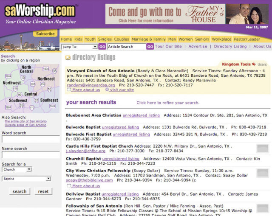
Task: Open the Singles section
Action: pos(105,39)
